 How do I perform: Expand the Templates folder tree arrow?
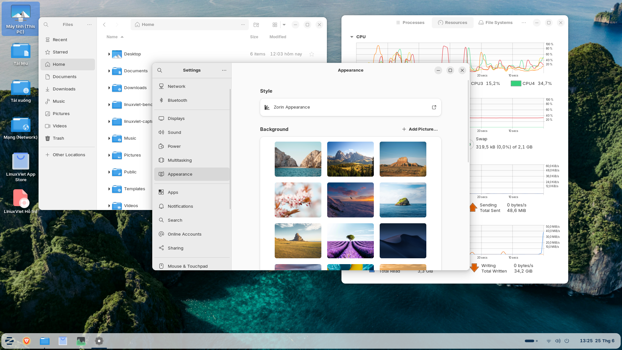click(x=109, y=189)
